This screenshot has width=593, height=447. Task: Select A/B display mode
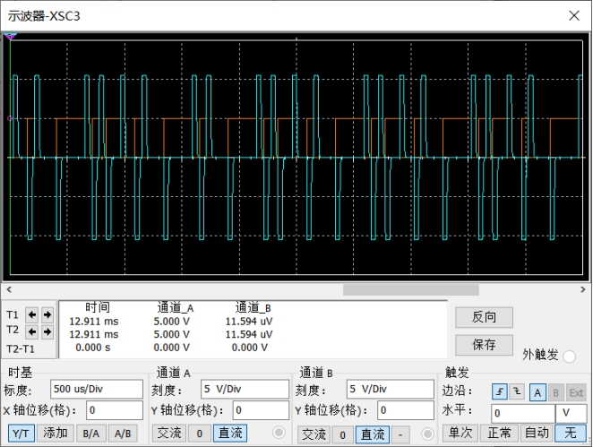[x=123, y=434]
